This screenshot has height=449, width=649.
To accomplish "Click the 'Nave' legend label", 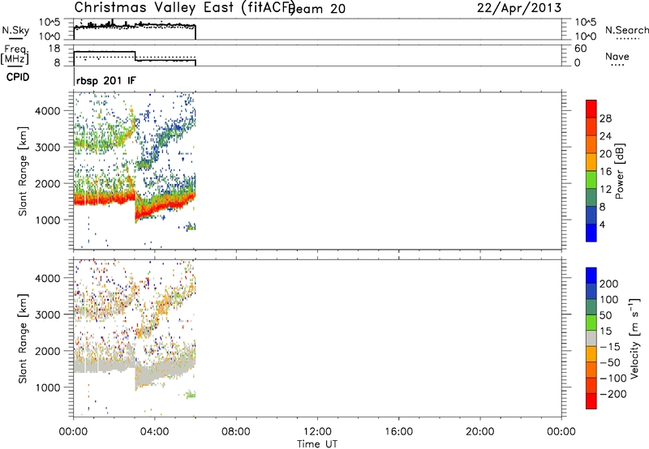I will (x=617, y=56).
